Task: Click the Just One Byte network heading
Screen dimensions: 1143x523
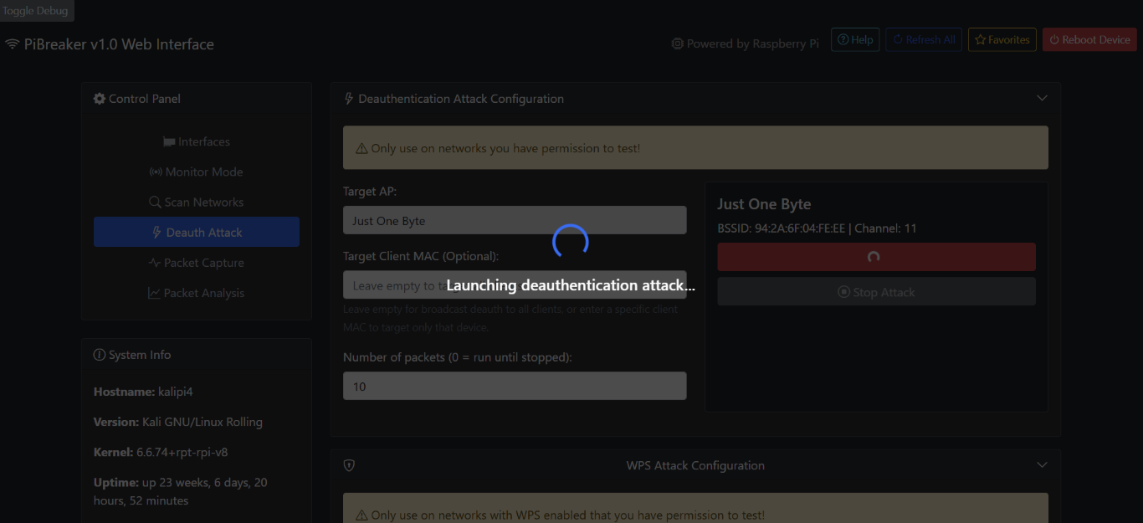Action: pos(764,204)
